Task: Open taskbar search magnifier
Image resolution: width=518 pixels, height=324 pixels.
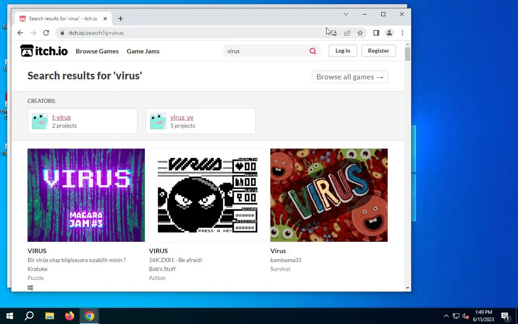Action: [29, 316]
